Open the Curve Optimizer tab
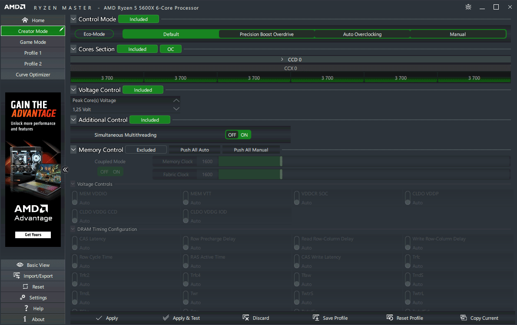Image resolution: width=517 pixels, height=325 pixels. pyautogui.click(x=33, y=75)
